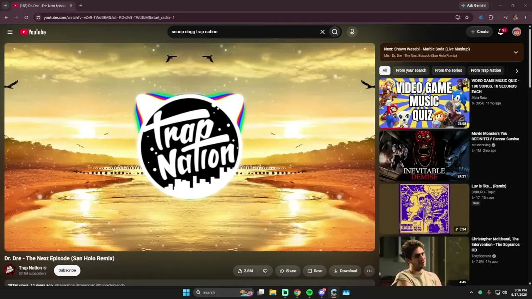Viewport: 532px width, 299px height.
Task: Install app icon in address bar
Action: point(458,17)
